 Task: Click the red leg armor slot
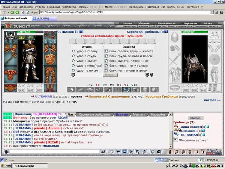pos(50,75)
